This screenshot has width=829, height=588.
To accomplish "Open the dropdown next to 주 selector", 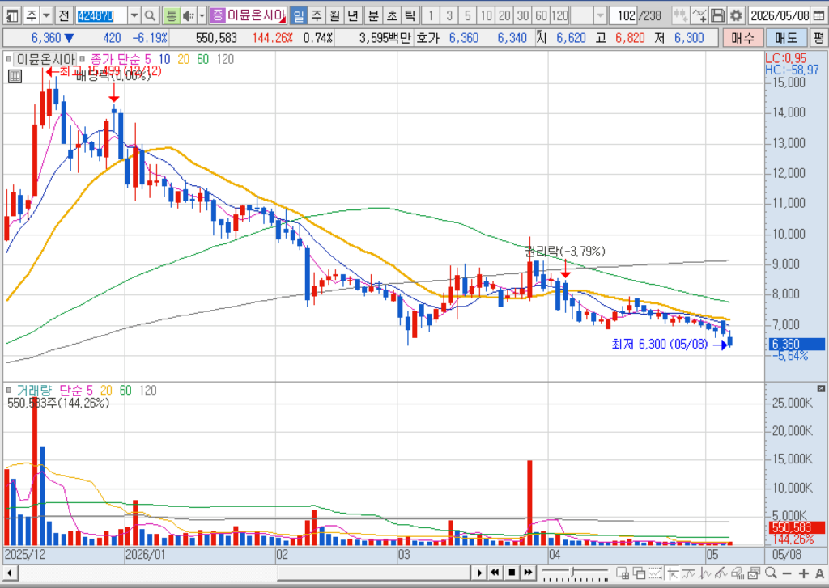I will click(x=46, y=16).
